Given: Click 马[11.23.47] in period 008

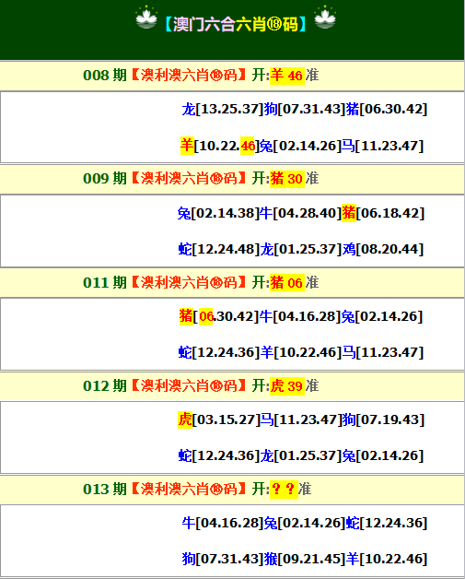Looking at the screenshot, I should pyautogui.click(x=382, y=146).
